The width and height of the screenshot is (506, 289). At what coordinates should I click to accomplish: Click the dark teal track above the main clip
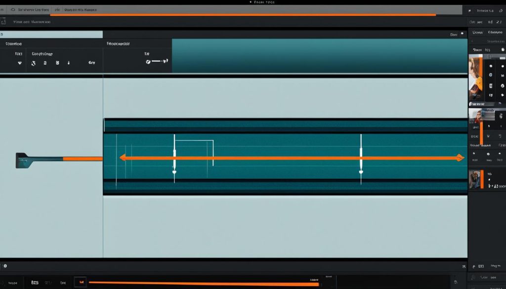285,126
